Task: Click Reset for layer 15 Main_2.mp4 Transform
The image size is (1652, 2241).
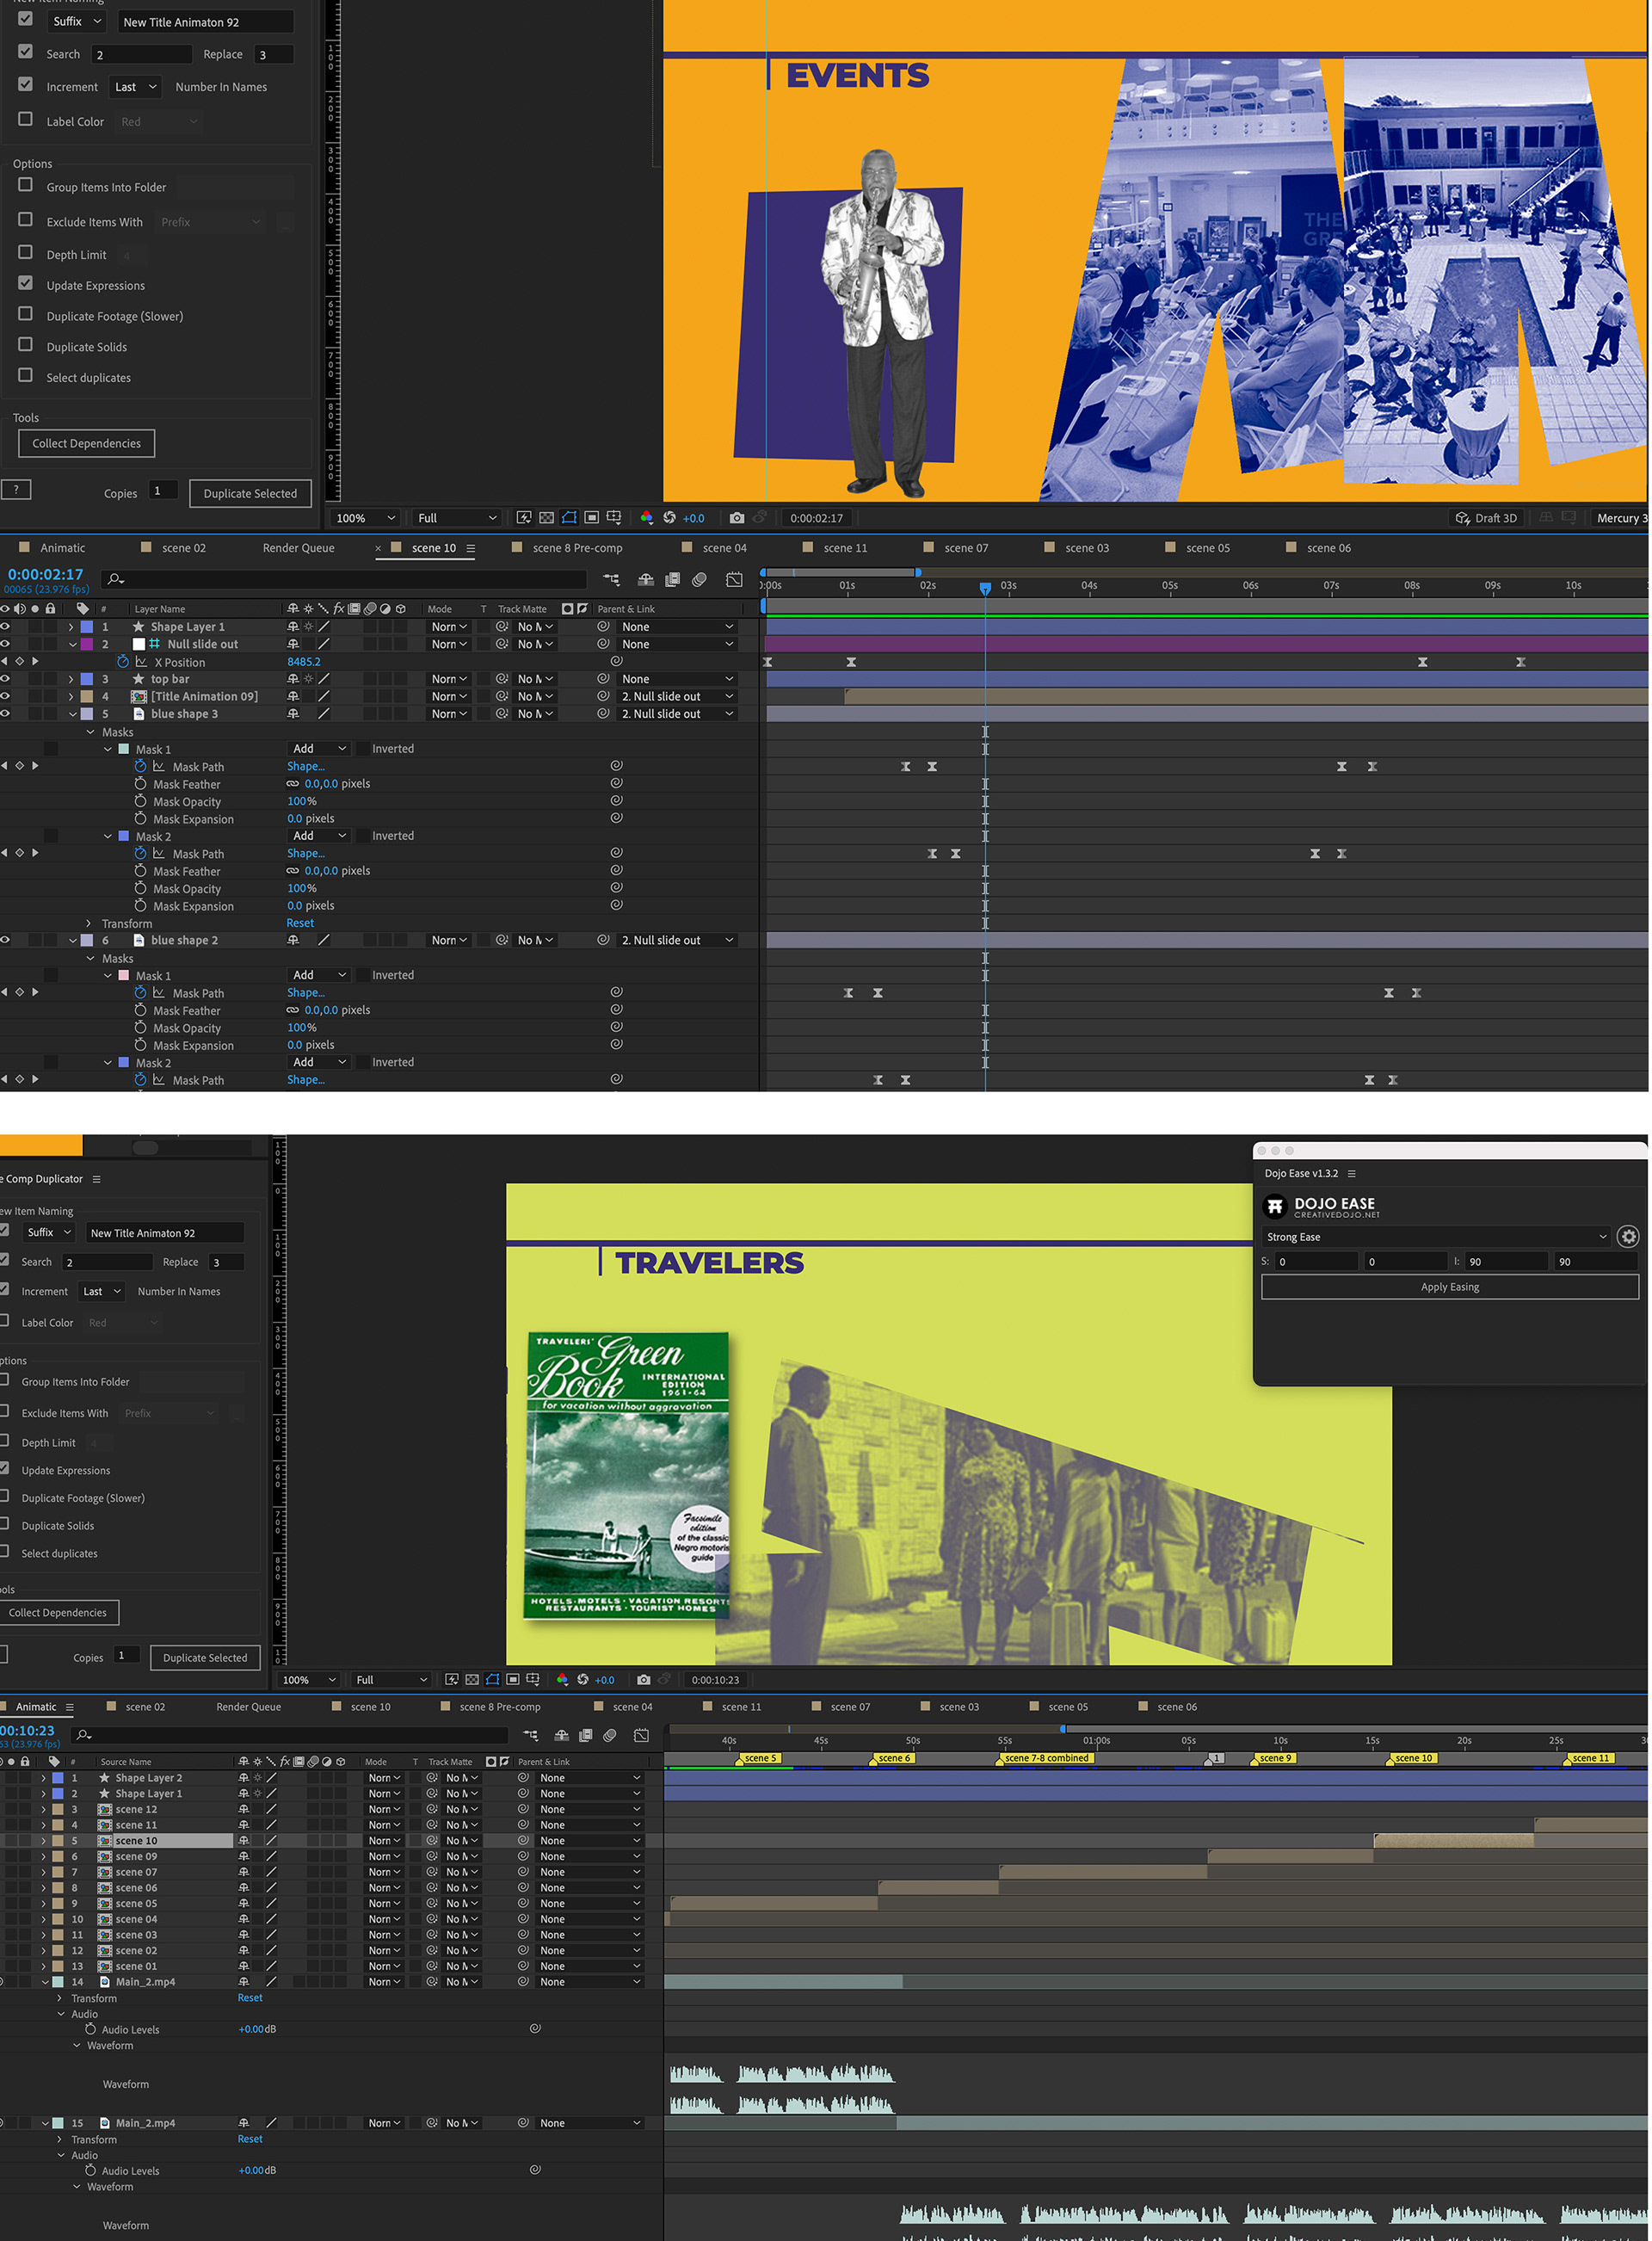Action: [250, 2138]
